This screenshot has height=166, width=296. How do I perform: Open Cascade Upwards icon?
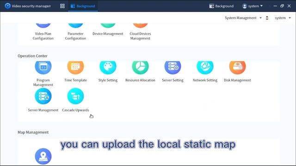(75, 96)
